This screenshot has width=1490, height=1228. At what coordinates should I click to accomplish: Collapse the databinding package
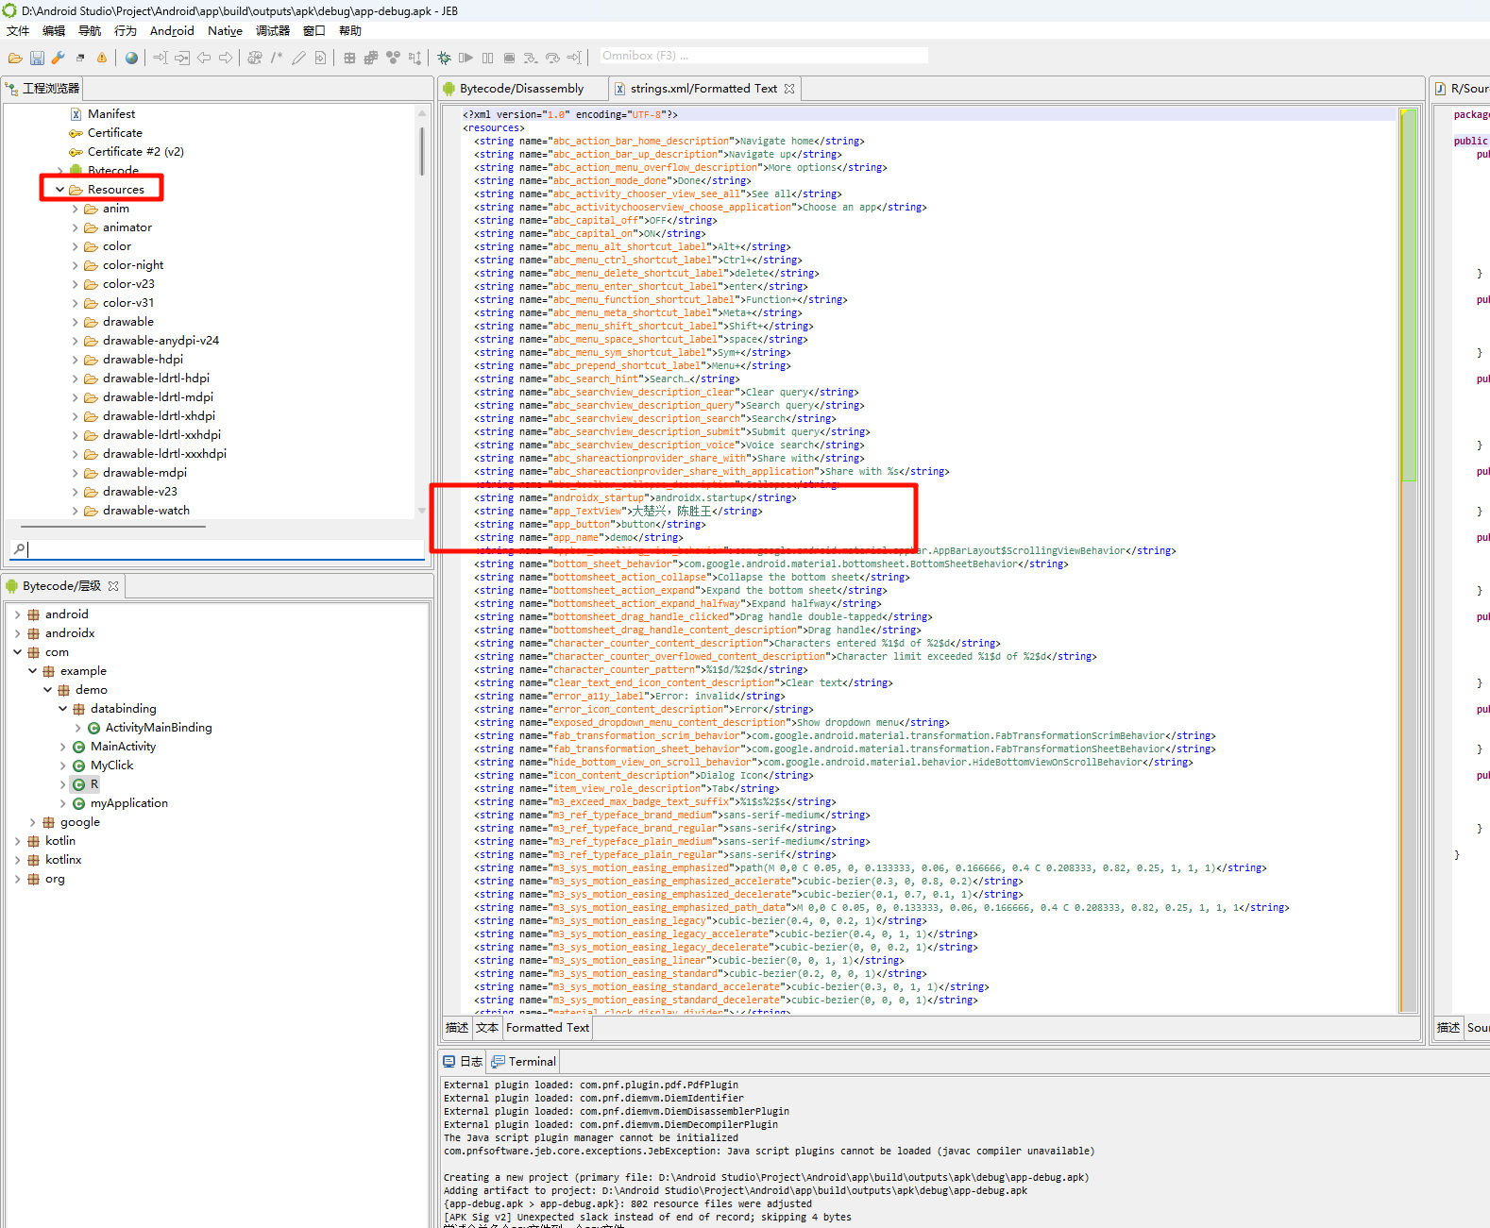[x=63, y=709]
